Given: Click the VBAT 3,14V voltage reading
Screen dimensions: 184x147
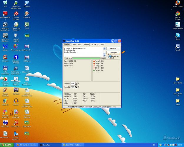Looking at the screenshot, I should (89, 101).
